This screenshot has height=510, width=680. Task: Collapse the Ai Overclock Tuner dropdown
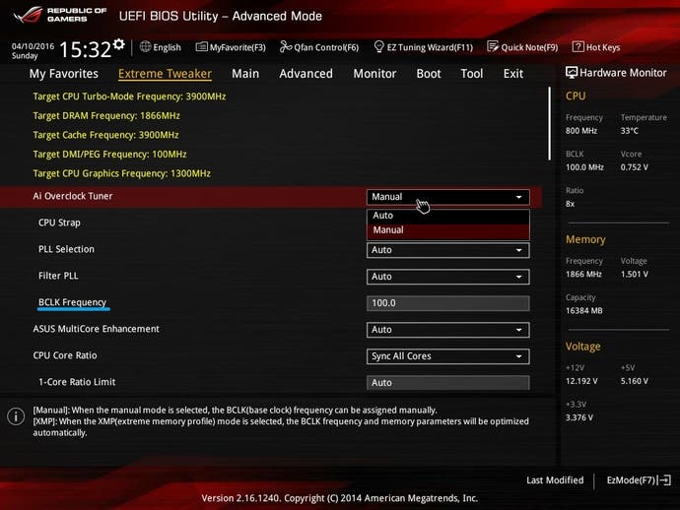[x=448, y=197]
